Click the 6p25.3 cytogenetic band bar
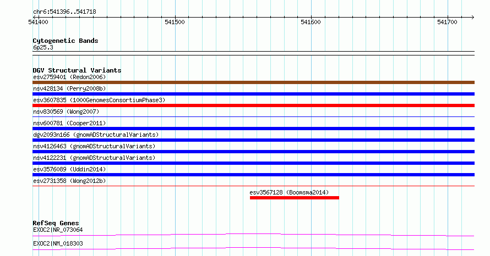 click(253, 53)
